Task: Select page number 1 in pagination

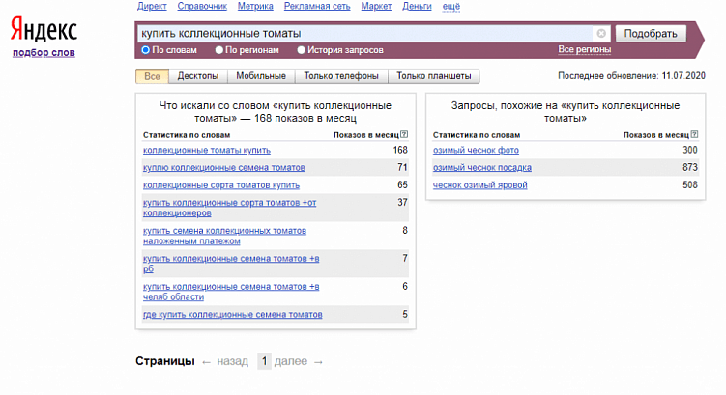Action: 264,361
